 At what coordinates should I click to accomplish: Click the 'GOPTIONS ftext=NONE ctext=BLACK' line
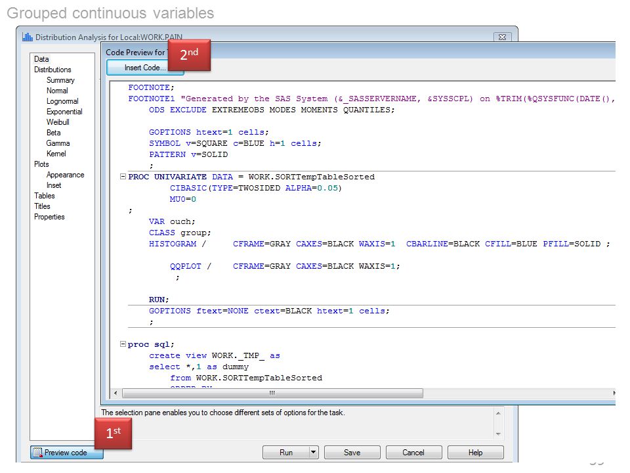click(269, 311)
